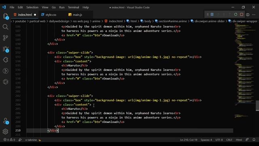Open the Accounts menu icon

[x=6, y=121]
